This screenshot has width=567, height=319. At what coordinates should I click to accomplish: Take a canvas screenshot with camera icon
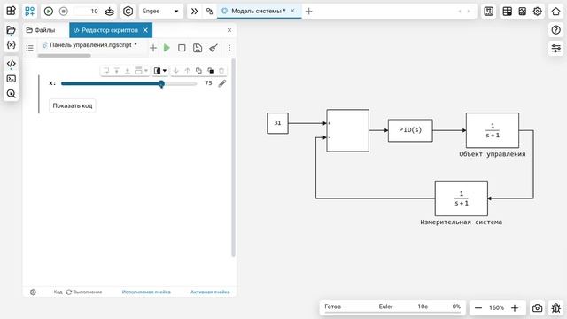tap(538, 307)
